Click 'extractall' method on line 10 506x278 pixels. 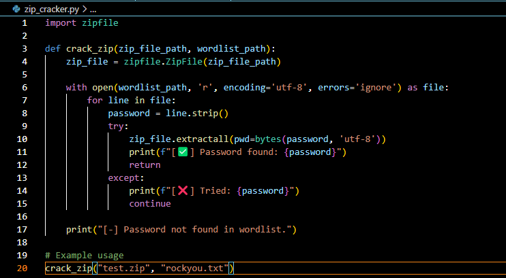(x=203, y=139)
